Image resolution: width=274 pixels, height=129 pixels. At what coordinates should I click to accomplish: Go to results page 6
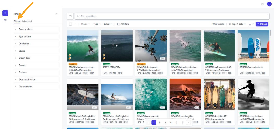[182, 122]
